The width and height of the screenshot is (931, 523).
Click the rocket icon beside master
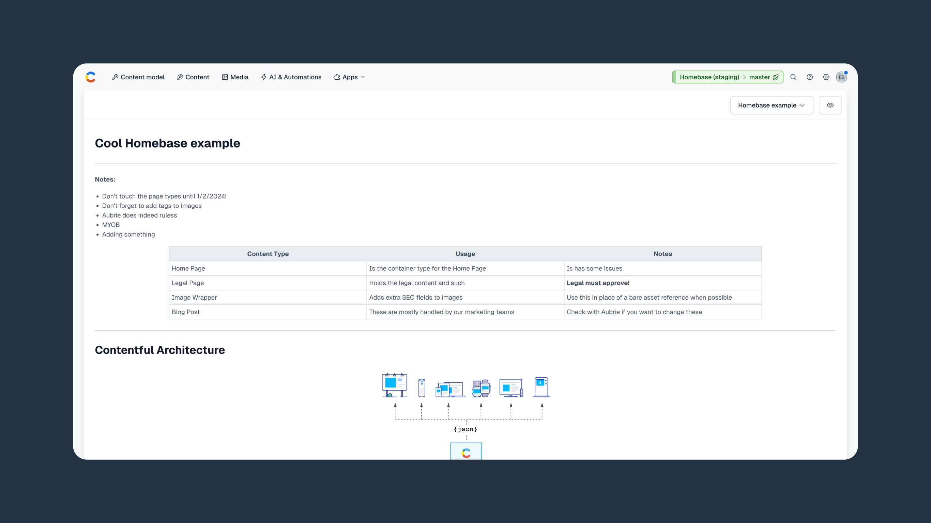[776, 77]
